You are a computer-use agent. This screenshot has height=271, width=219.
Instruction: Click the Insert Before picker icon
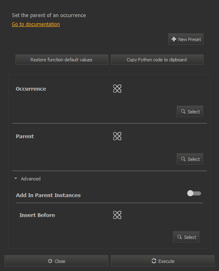[x=117, y=215]
